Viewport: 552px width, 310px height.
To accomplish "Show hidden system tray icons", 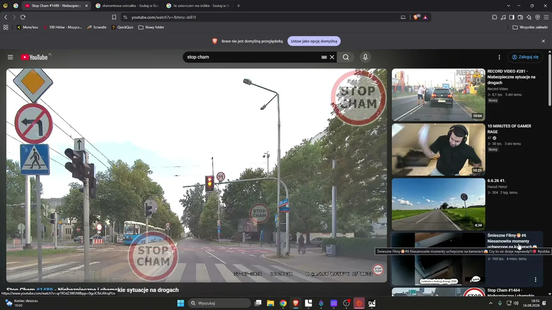I will 490,303.
